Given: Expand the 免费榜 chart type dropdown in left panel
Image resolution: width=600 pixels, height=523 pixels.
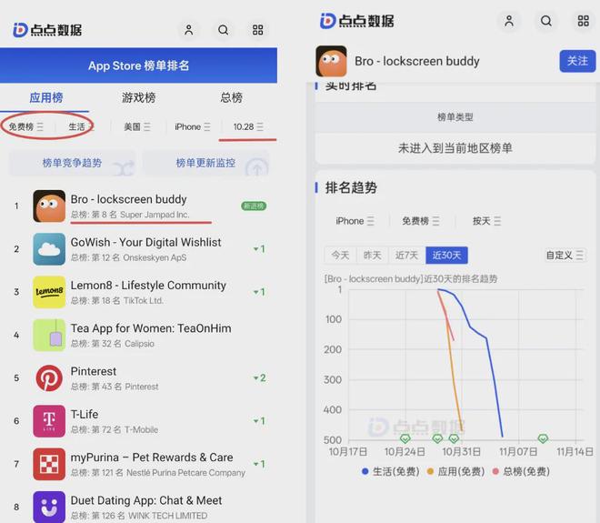Looking at the screenshot, I should pyautogui.click(x=25, y=126).
